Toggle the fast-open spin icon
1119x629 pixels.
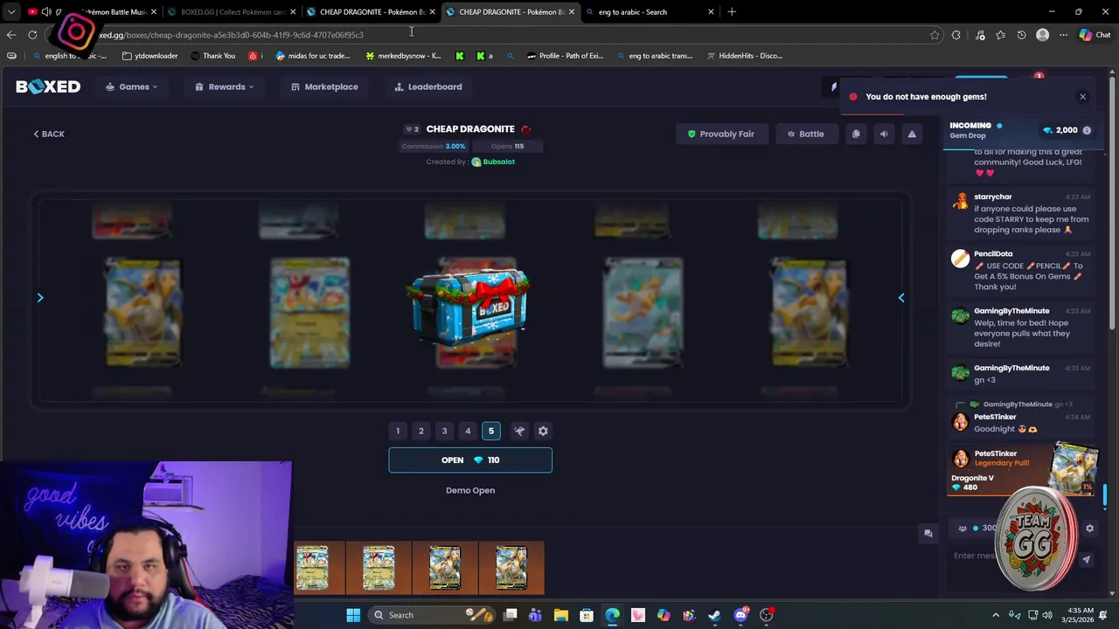[519, 431]
